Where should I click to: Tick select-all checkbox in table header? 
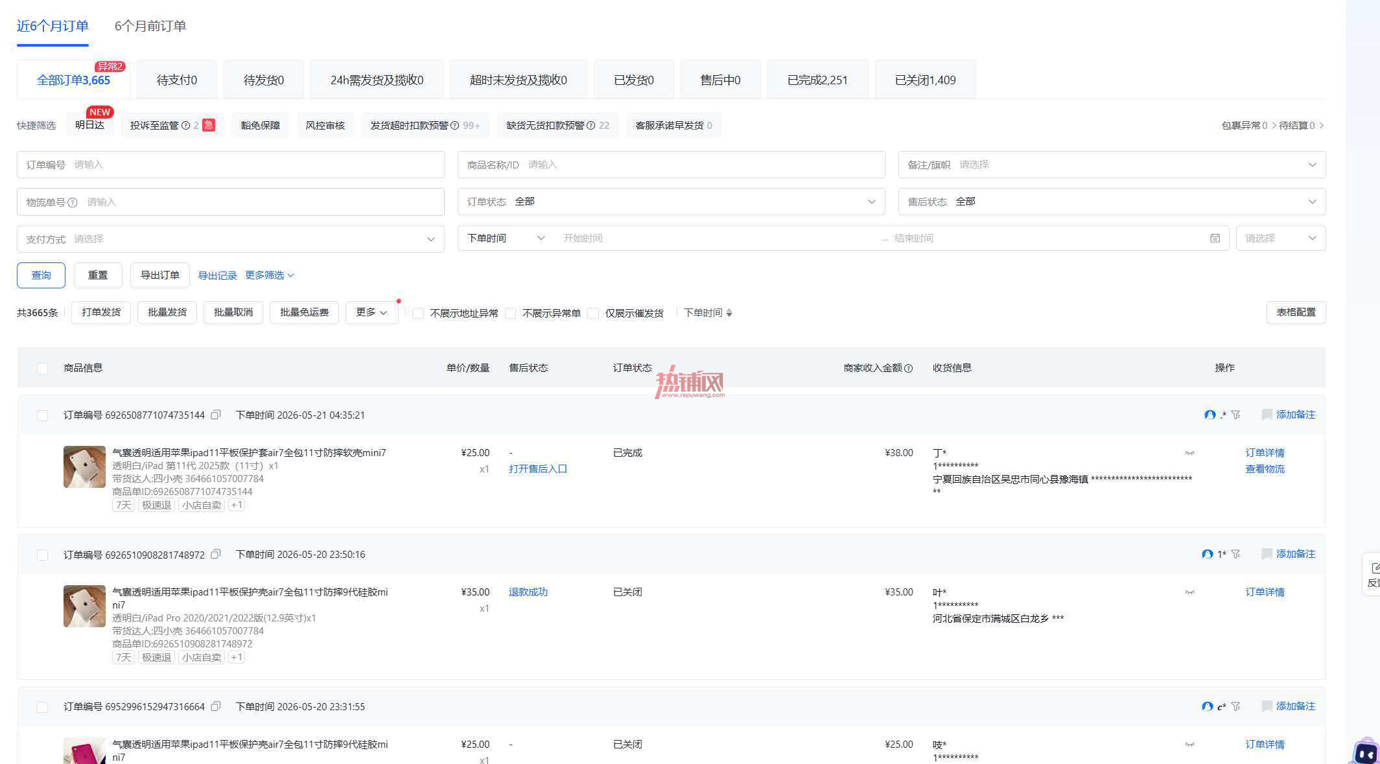coord(43,369)
